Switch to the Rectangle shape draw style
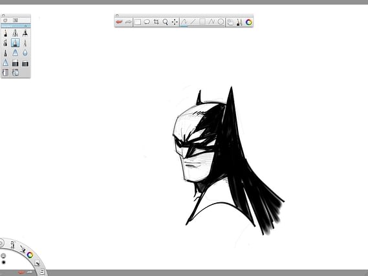The image size is (368, 276). pos(202,22)
